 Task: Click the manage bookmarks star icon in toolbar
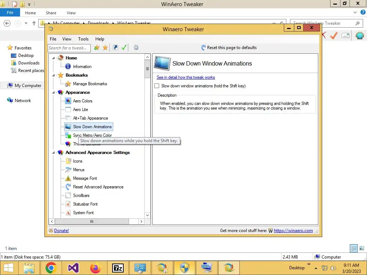click(105, 48)
